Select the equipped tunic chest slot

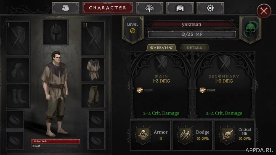point(94,70)
